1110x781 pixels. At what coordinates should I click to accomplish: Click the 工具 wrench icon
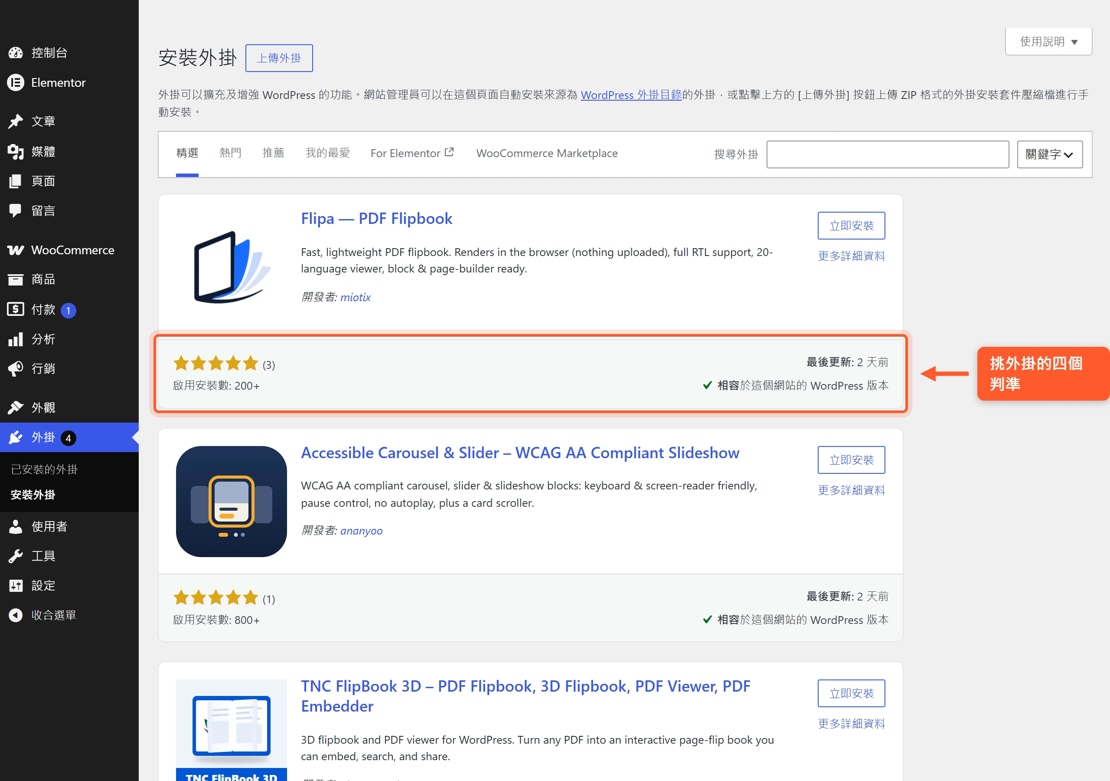coord(16,556)
